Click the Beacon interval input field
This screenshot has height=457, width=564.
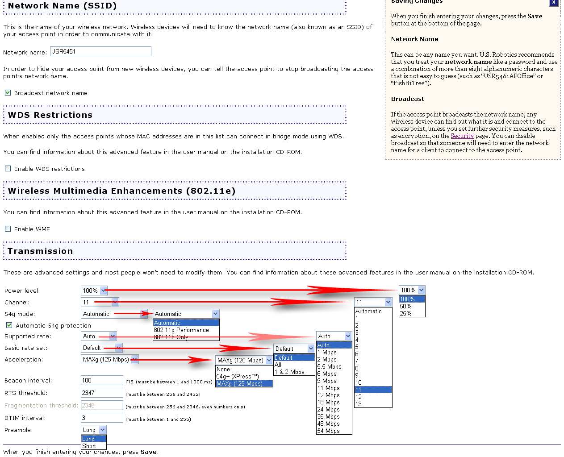[102, 380]
